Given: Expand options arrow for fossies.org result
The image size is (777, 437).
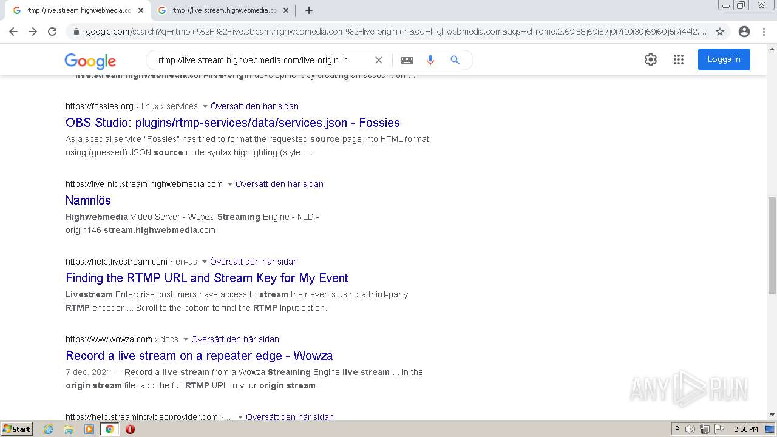Looking at the screenshot, I should click(x=205, y=107).
